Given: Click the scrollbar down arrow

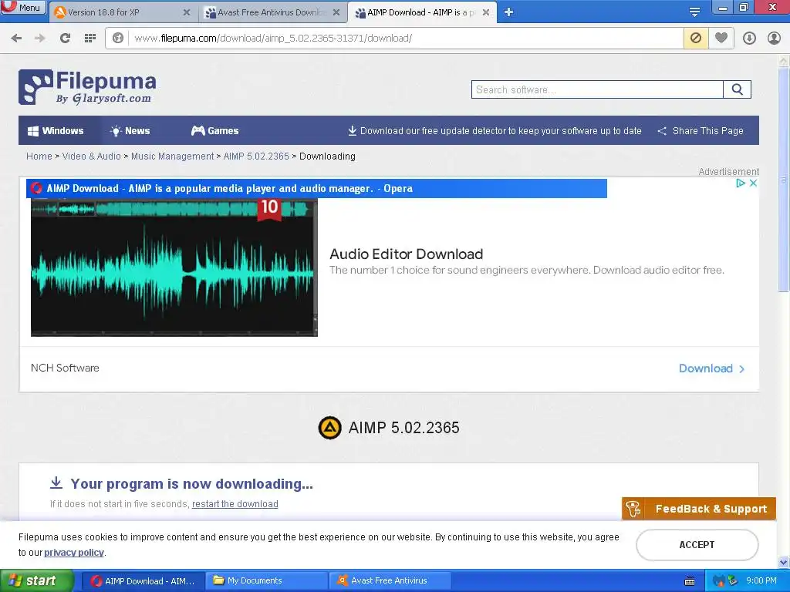Looking at the screenshot, I should [x=784, y=563].
